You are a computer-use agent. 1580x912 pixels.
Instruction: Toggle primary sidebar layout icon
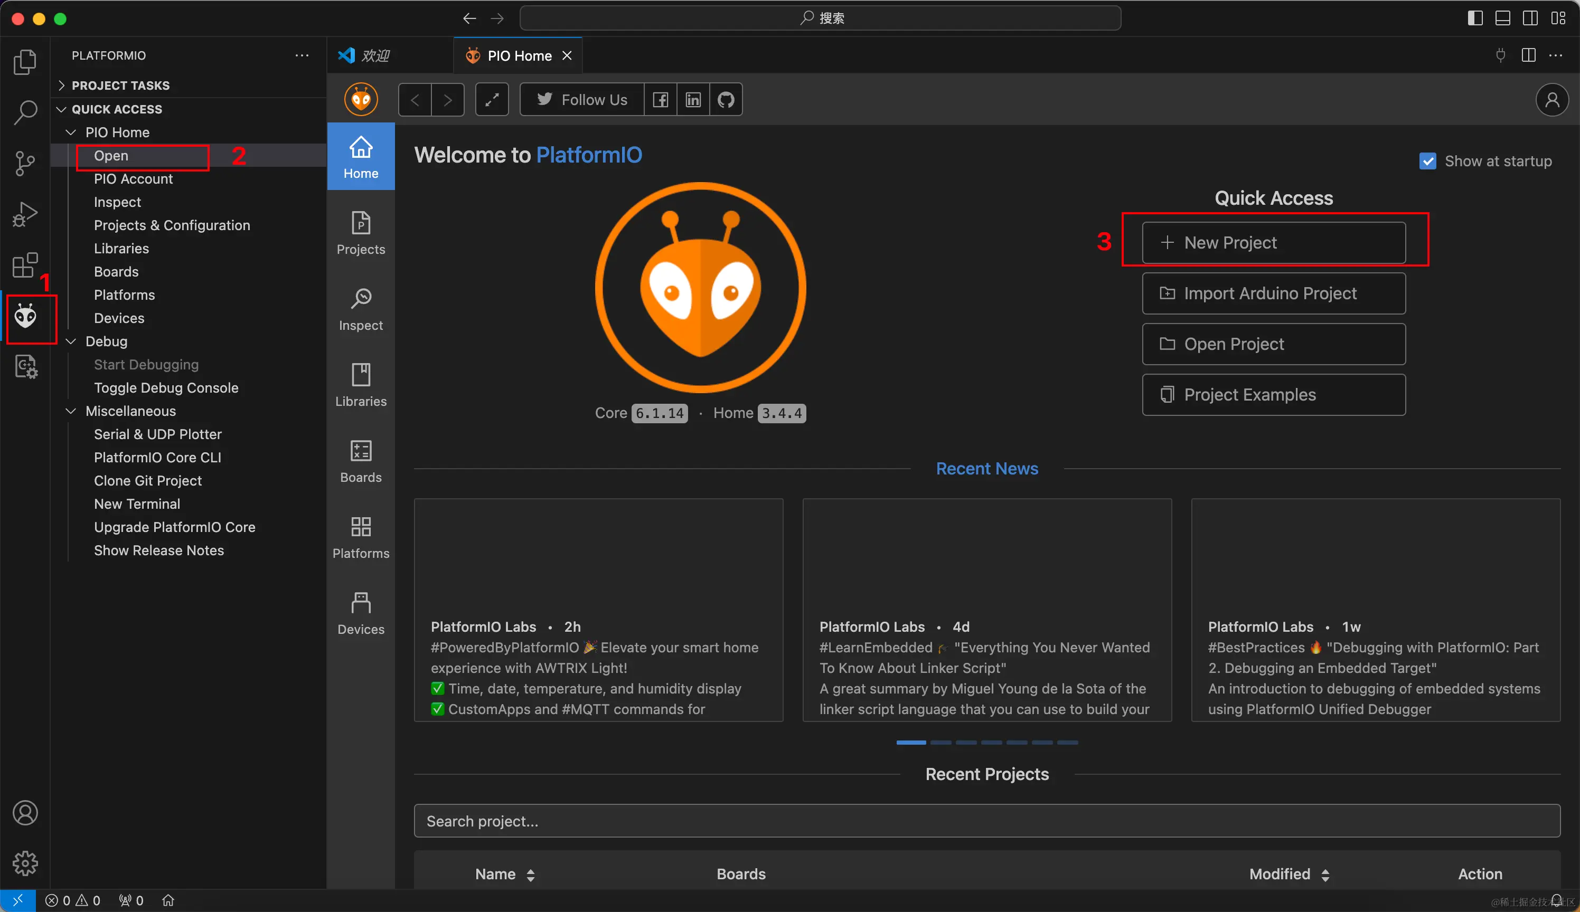[x=1475, y=18]
